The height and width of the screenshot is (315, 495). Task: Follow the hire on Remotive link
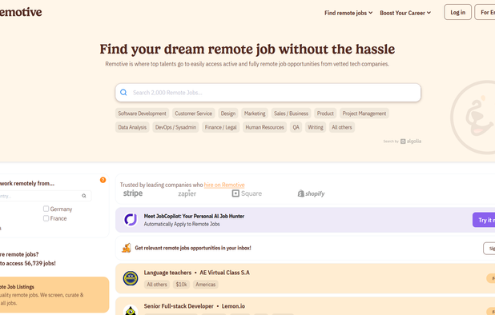click(x=224, y=185)
